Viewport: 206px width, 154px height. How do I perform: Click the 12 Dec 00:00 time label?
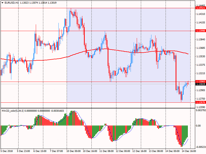(x=123, y=151)
